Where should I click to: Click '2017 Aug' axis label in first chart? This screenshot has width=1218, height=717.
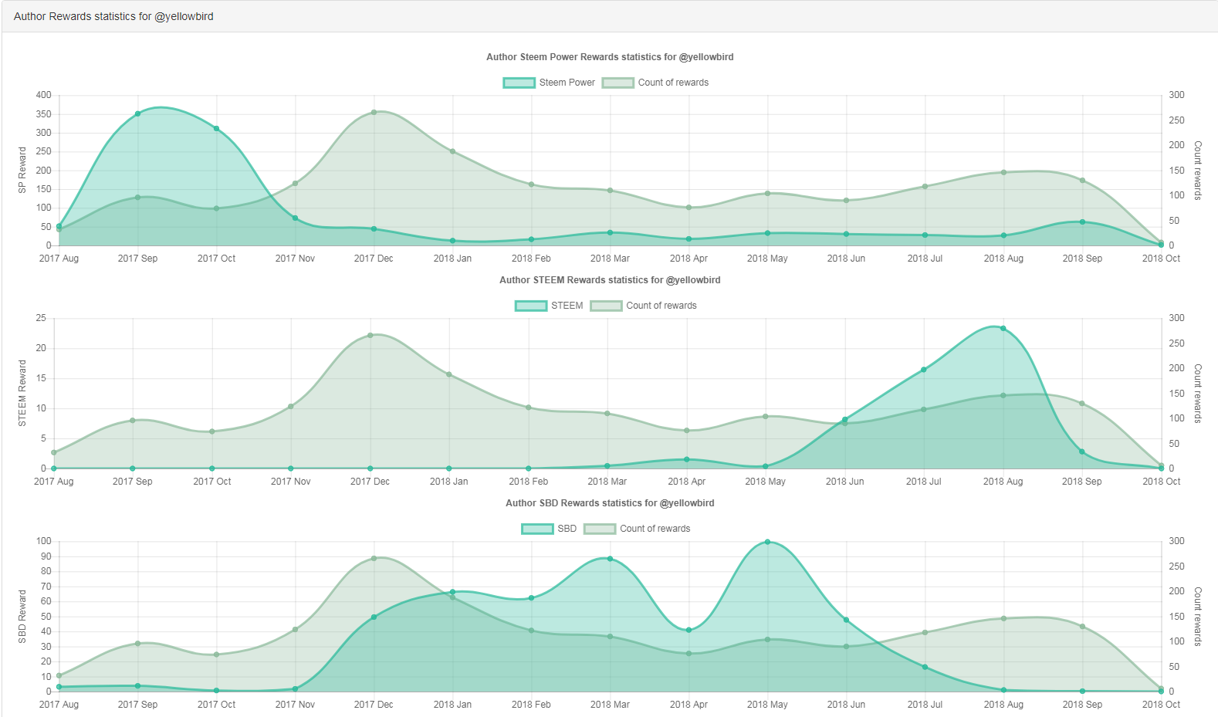coord(59,259)
